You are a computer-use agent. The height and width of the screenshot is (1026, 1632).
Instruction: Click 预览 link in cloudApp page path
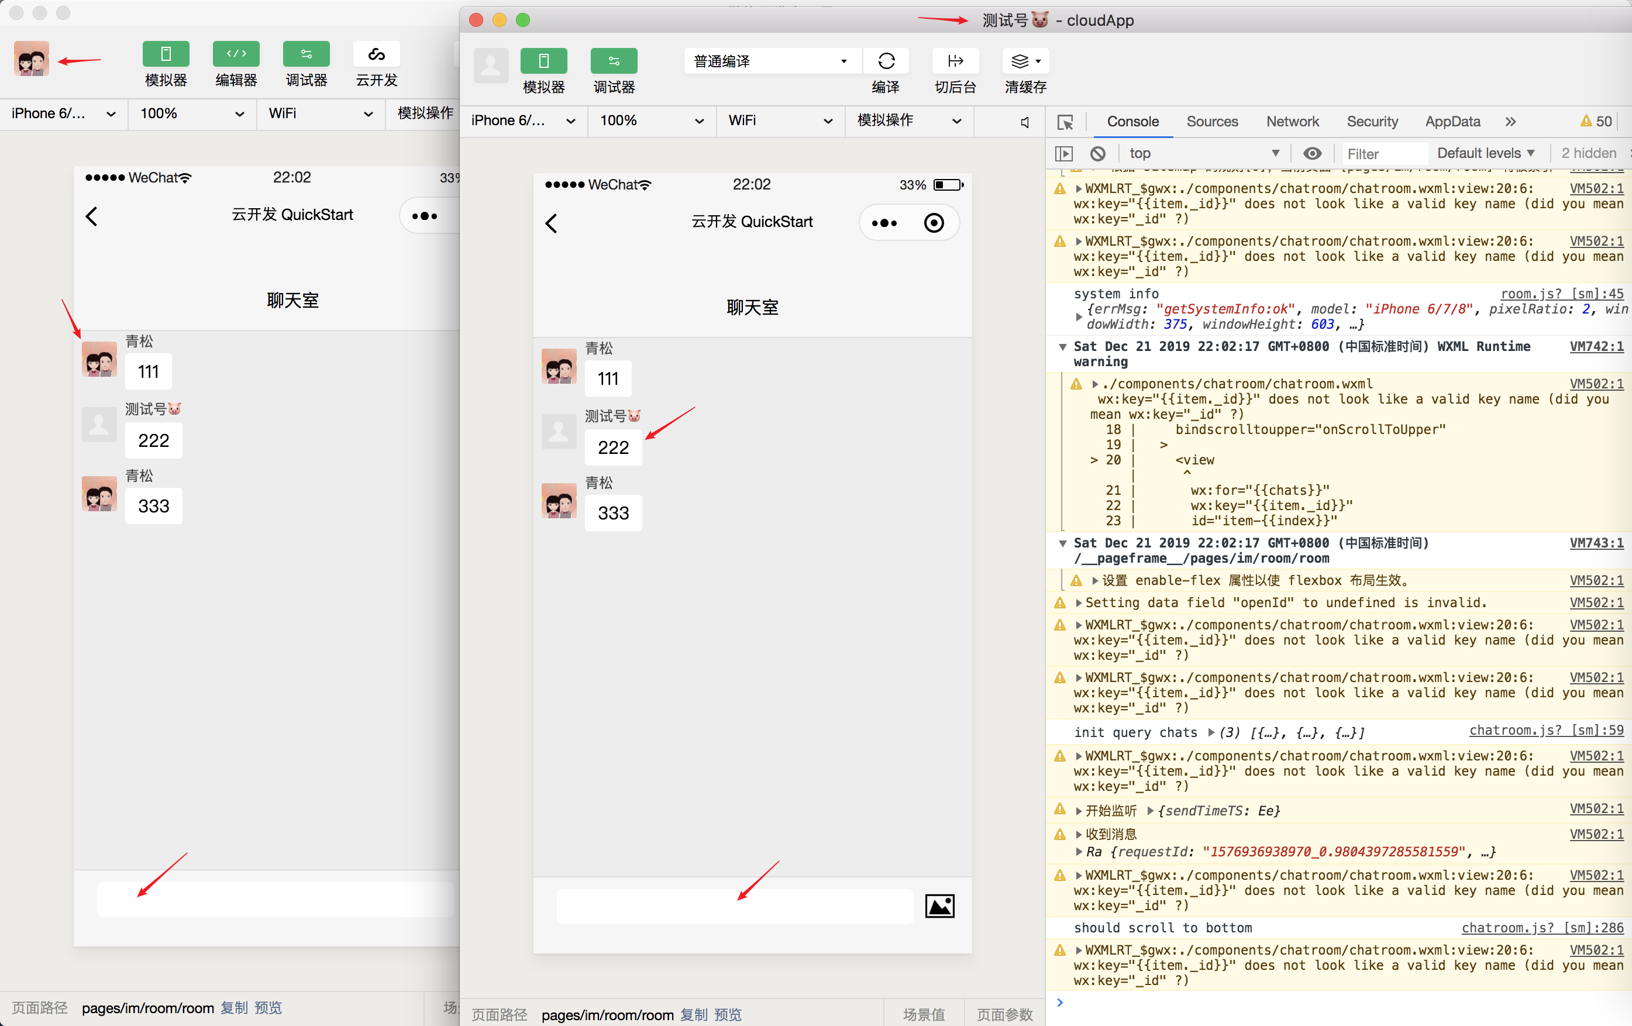(728, 1014)
